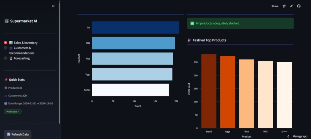
Task: Click the Quick Stats heading
Action: point(17,79)
